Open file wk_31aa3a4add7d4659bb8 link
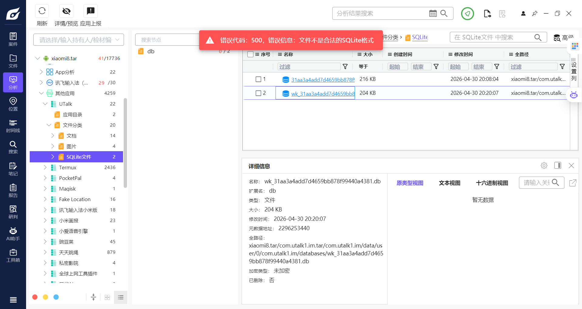The image size is (582, 309). 323,94
